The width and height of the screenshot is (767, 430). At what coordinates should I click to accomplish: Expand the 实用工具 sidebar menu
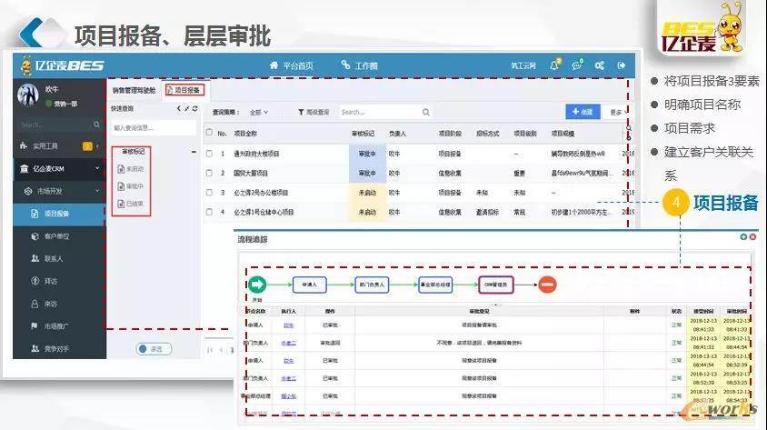[x=59, y=145]
